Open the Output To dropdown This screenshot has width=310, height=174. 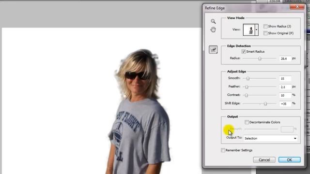(271, 139)
